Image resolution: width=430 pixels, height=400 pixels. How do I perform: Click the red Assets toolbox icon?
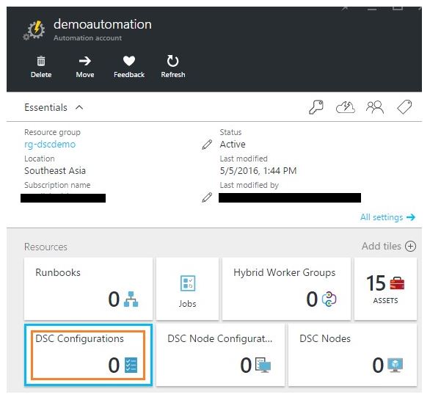tap(397, 283)
